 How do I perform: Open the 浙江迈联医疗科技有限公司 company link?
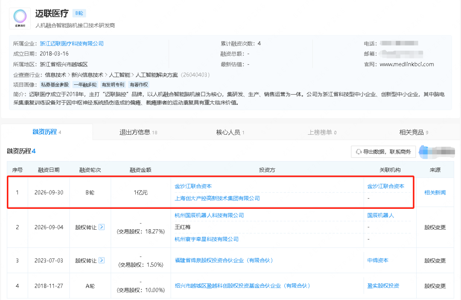click(x=72, y=44)
